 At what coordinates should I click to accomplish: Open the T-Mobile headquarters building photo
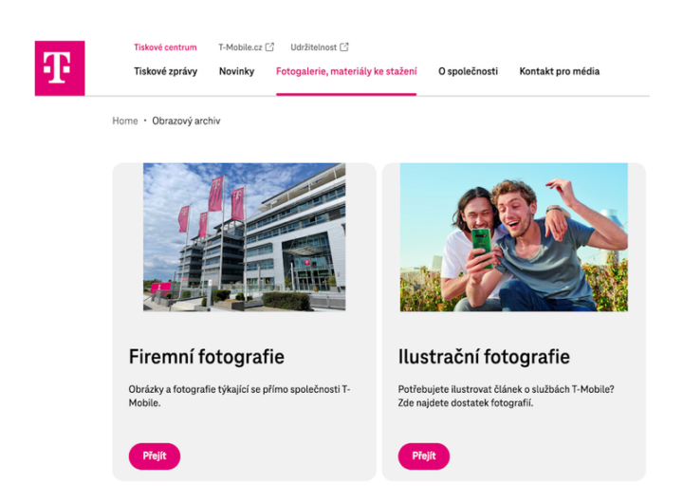245,237
